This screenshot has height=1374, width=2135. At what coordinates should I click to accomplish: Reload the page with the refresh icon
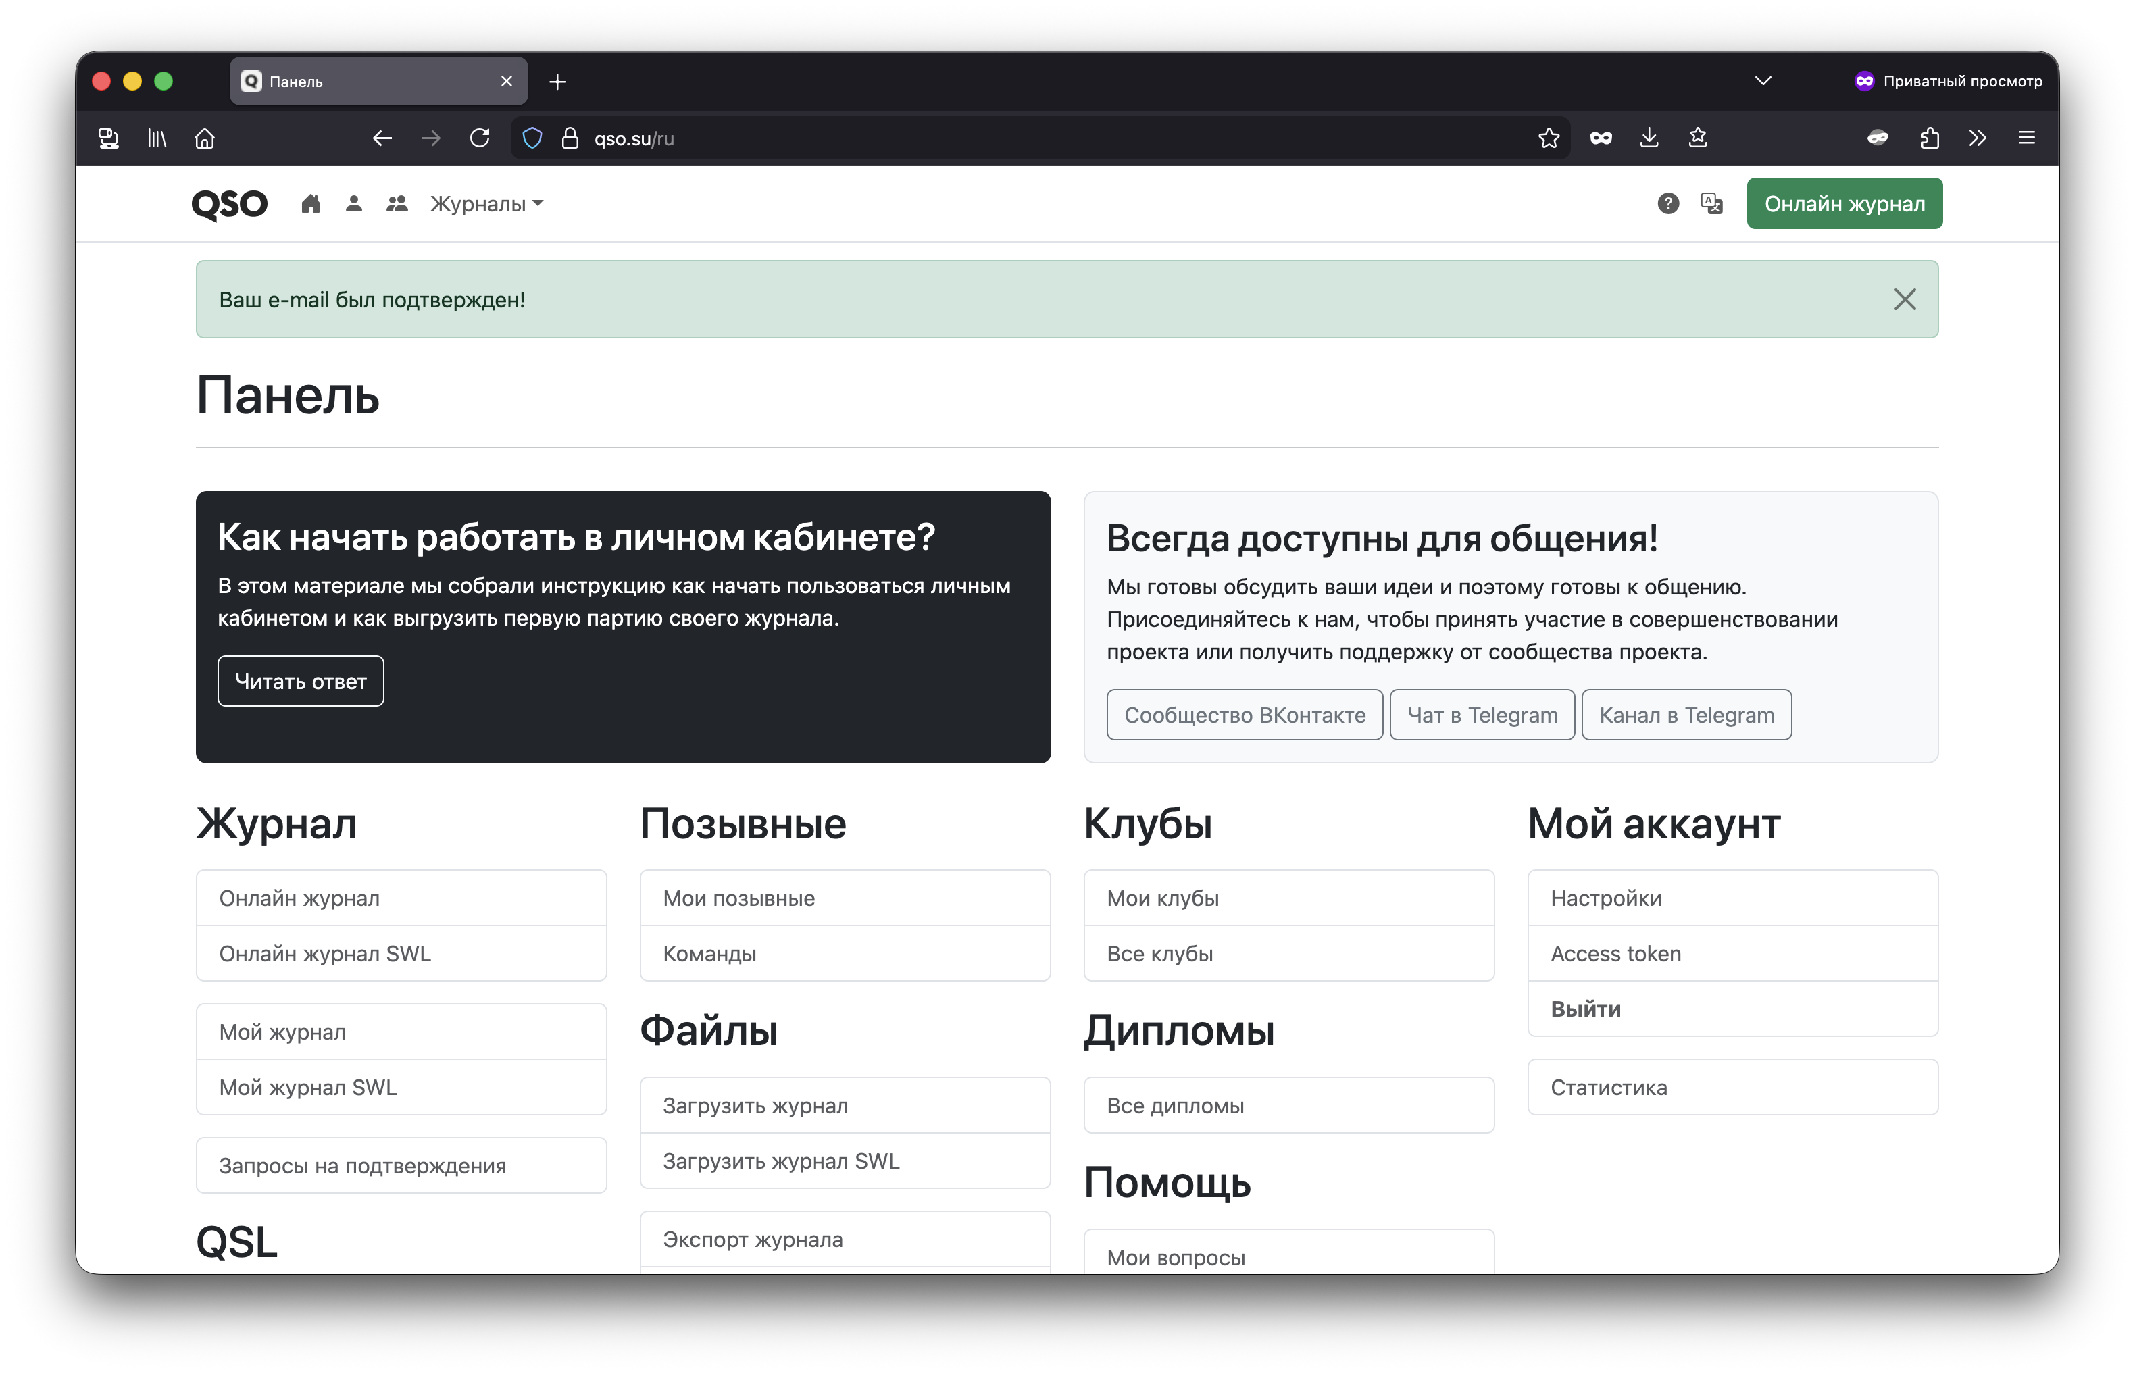(480, 138)
